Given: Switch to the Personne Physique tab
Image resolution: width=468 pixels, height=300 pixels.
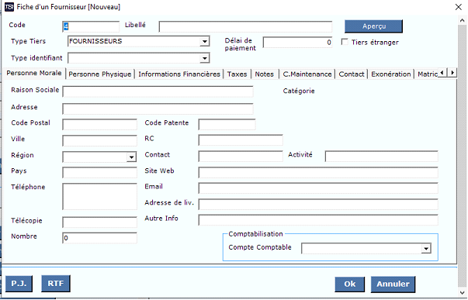Looking at the screenshot, I should pyautogui.click(x=100, y=74).
